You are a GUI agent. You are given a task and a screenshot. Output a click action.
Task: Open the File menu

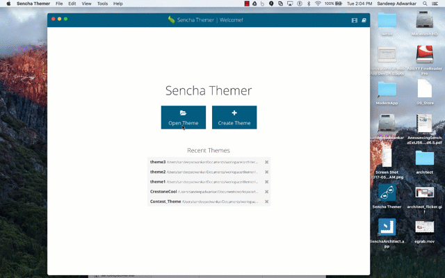[x=59, y=3]
